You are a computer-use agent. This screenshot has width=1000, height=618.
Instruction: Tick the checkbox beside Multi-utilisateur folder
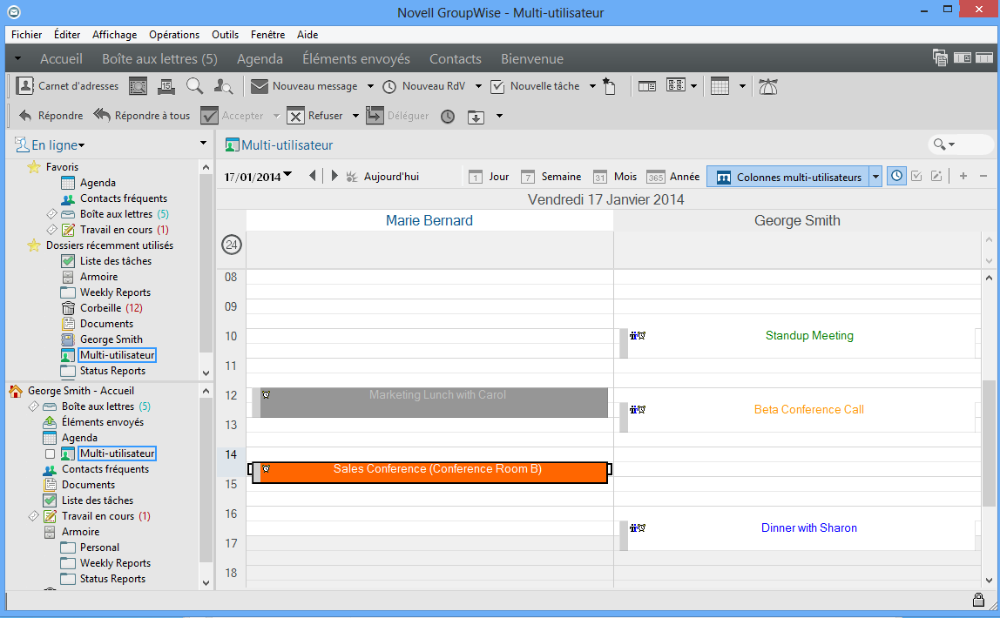50,454
